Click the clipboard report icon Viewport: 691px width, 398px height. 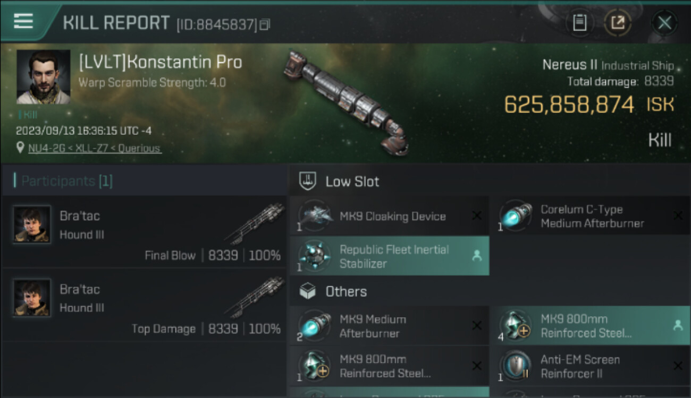(x=579, y=22)
